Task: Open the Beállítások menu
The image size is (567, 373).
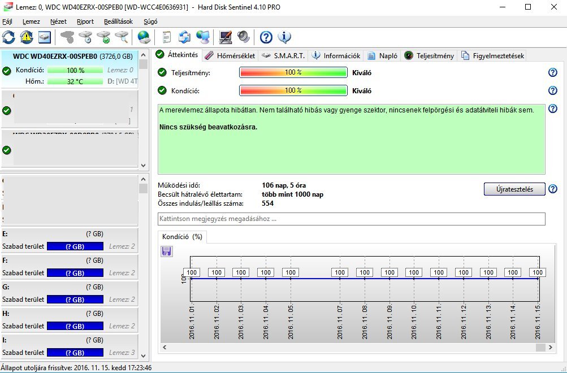Action: point(118,21)
